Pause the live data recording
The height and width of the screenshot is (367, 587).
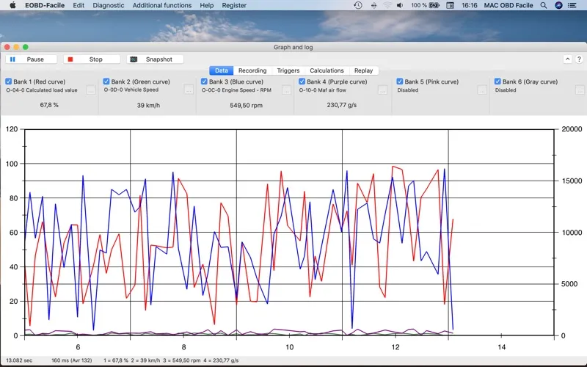pyautogui.click(x=32, y=59)
